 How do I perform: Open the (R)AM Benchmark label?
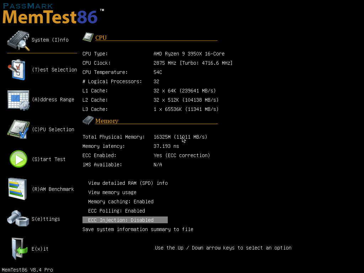point(53,189)
